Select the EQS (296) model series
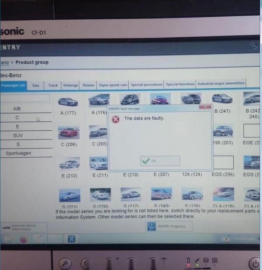Viewport: 262px width, 270px height. click(x=223, y=163)
